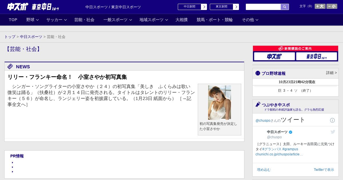Go to TOP in navigation bar
This screenshot has height=180, width=343.
[13, 20]
